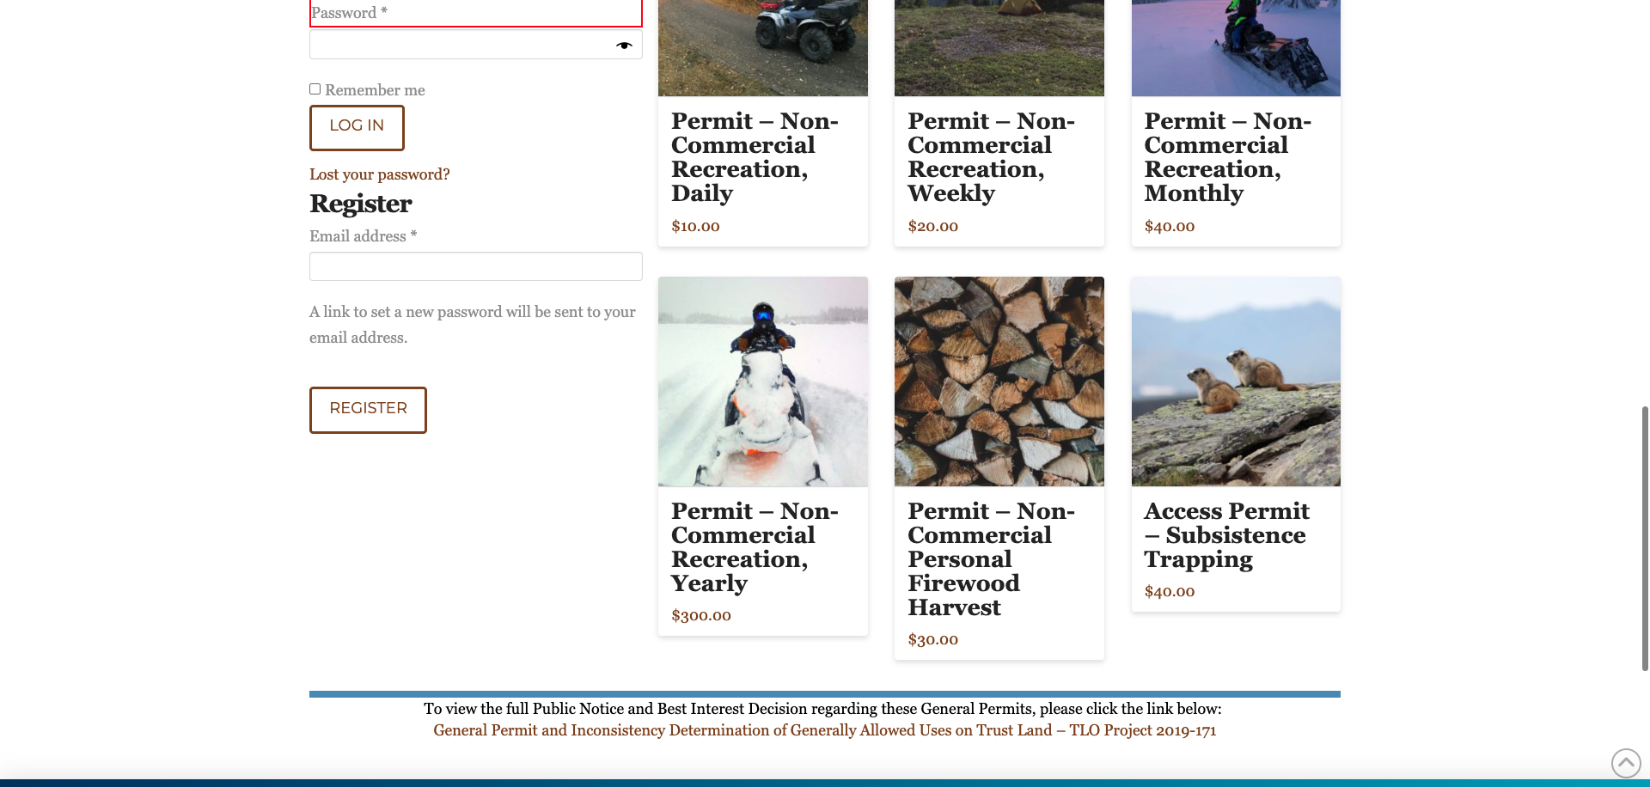1650x787 pixels.
Task: Click the Email address input field
Action: 475,266
